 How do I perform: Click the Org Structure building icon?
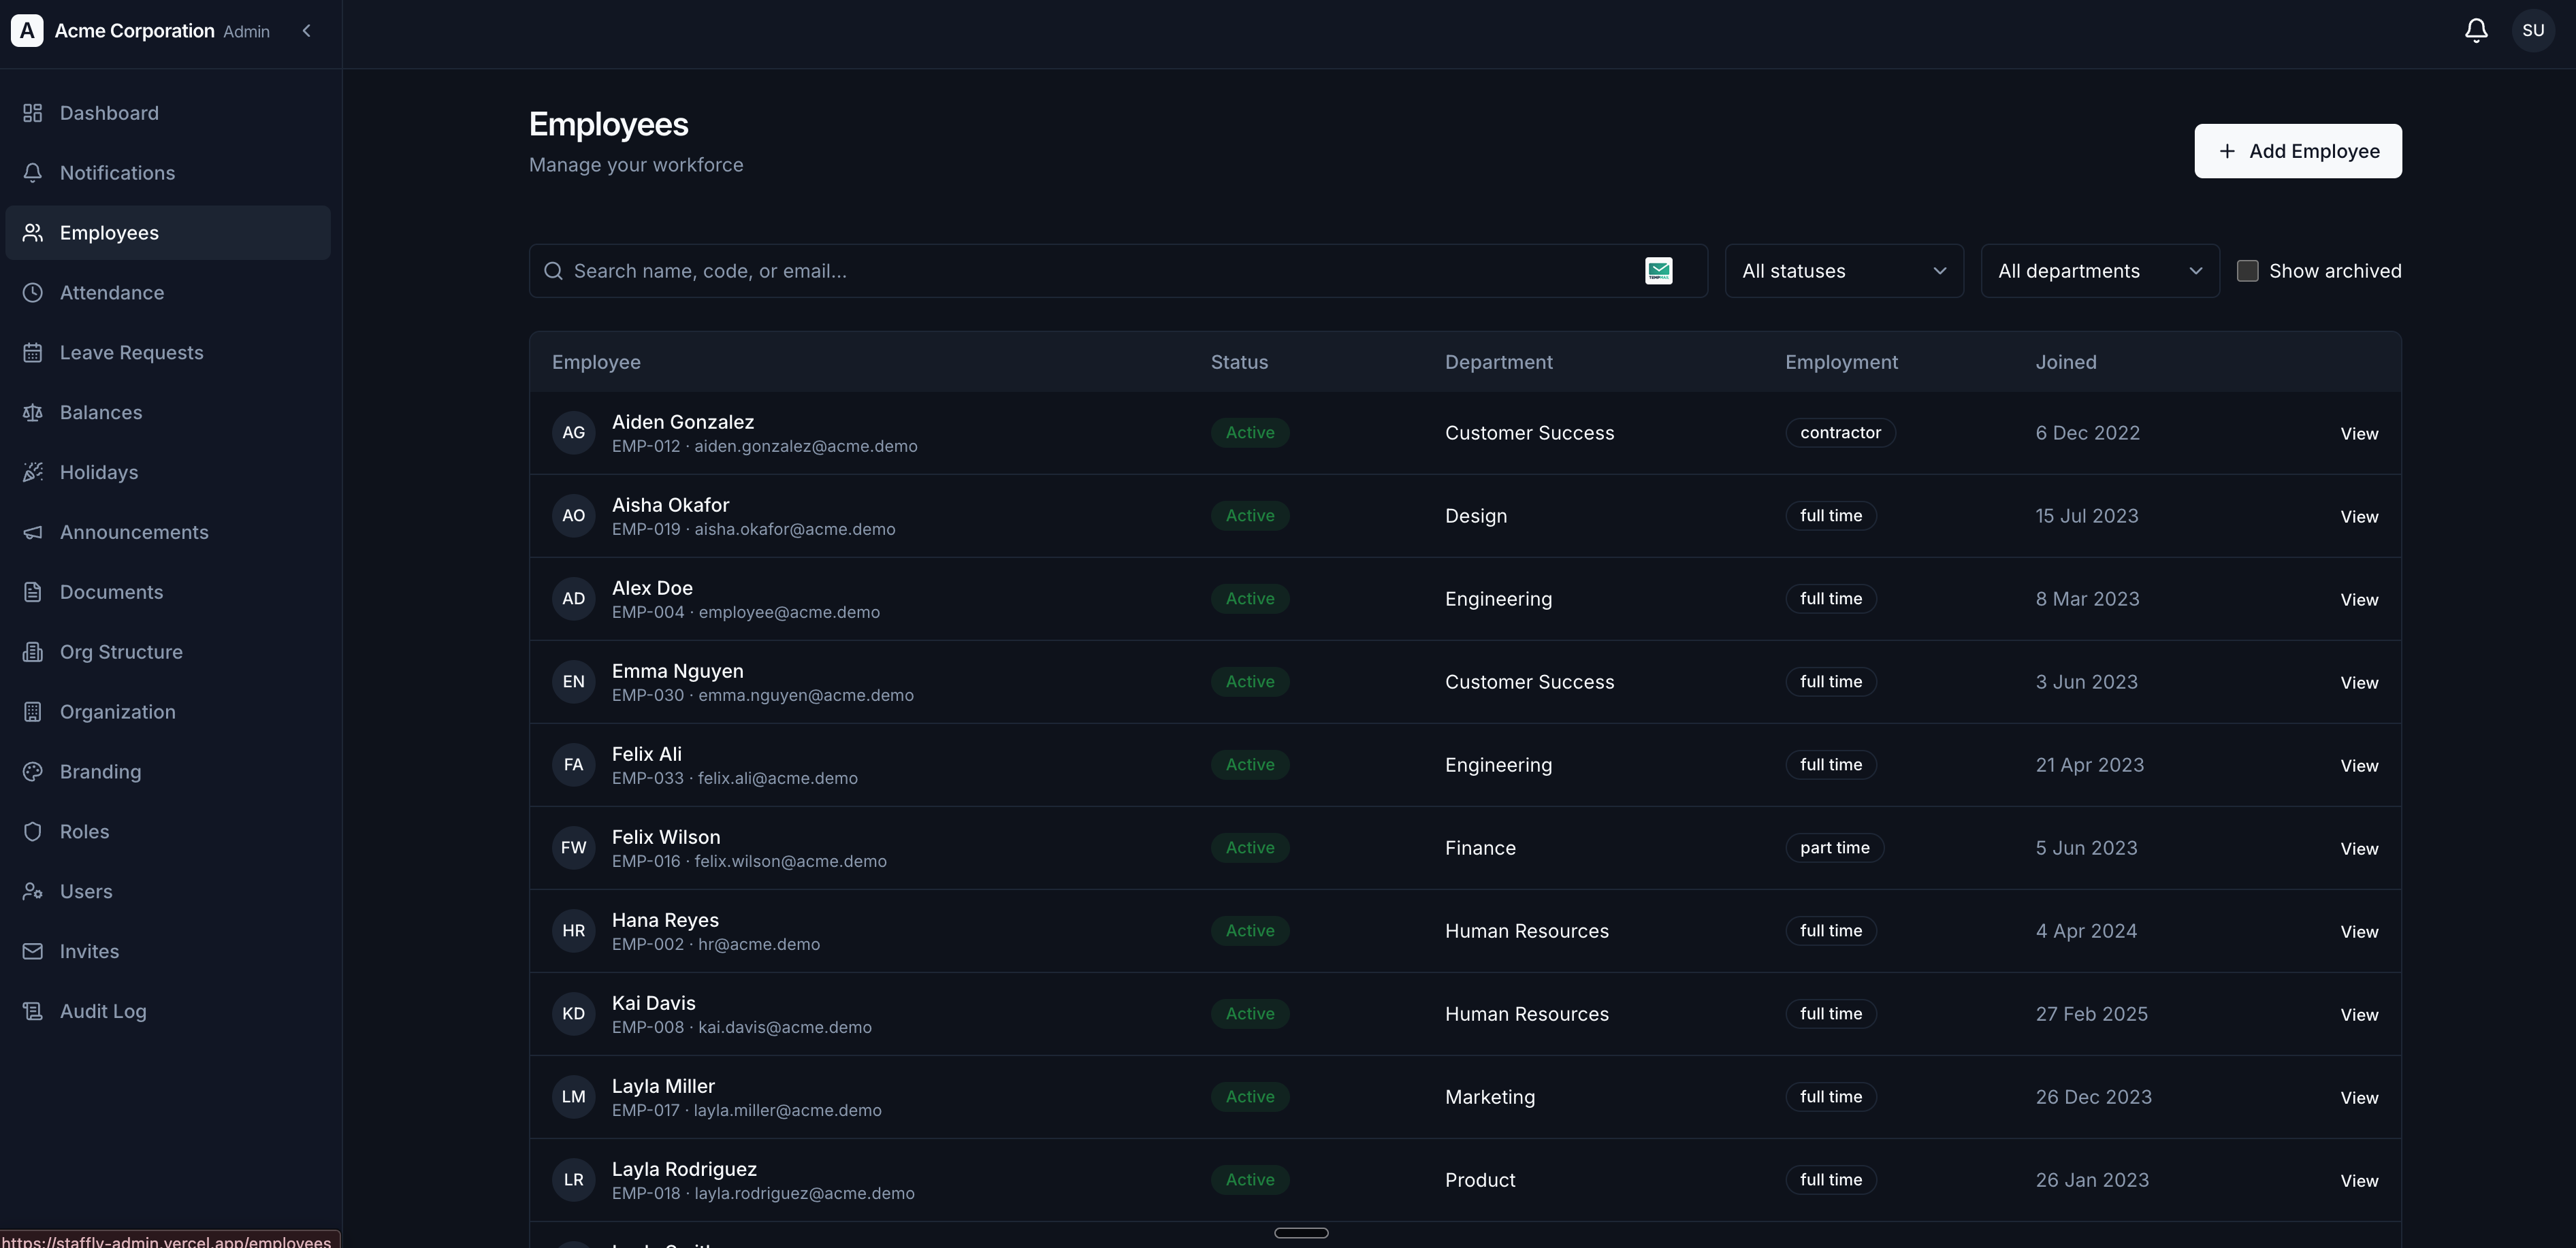(x=33, y=653)
